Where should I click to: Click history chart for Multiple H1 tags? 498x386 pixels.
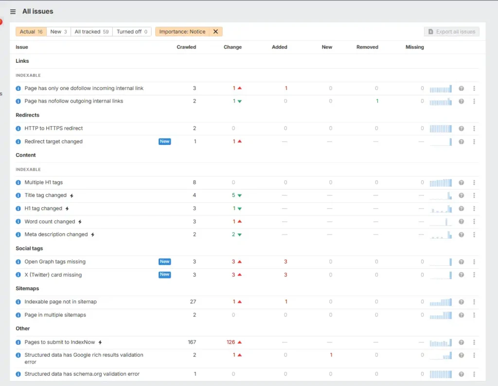point(441,183)
